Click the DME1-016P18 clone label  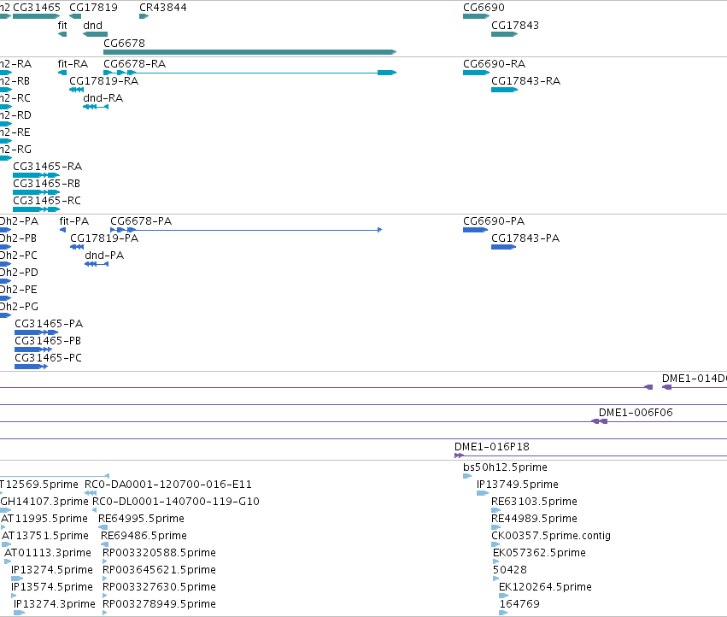(x=492, y=447)
